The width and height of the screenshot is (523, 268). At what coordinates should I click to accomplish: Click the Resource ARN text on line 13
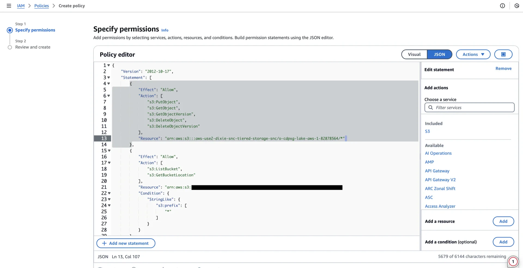[x=255, y=139]
